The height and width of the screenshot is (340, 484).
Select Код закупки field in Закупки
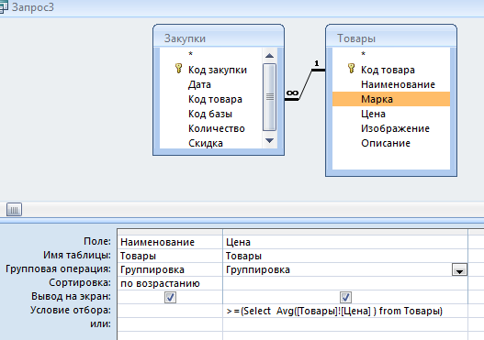[218, 70]
